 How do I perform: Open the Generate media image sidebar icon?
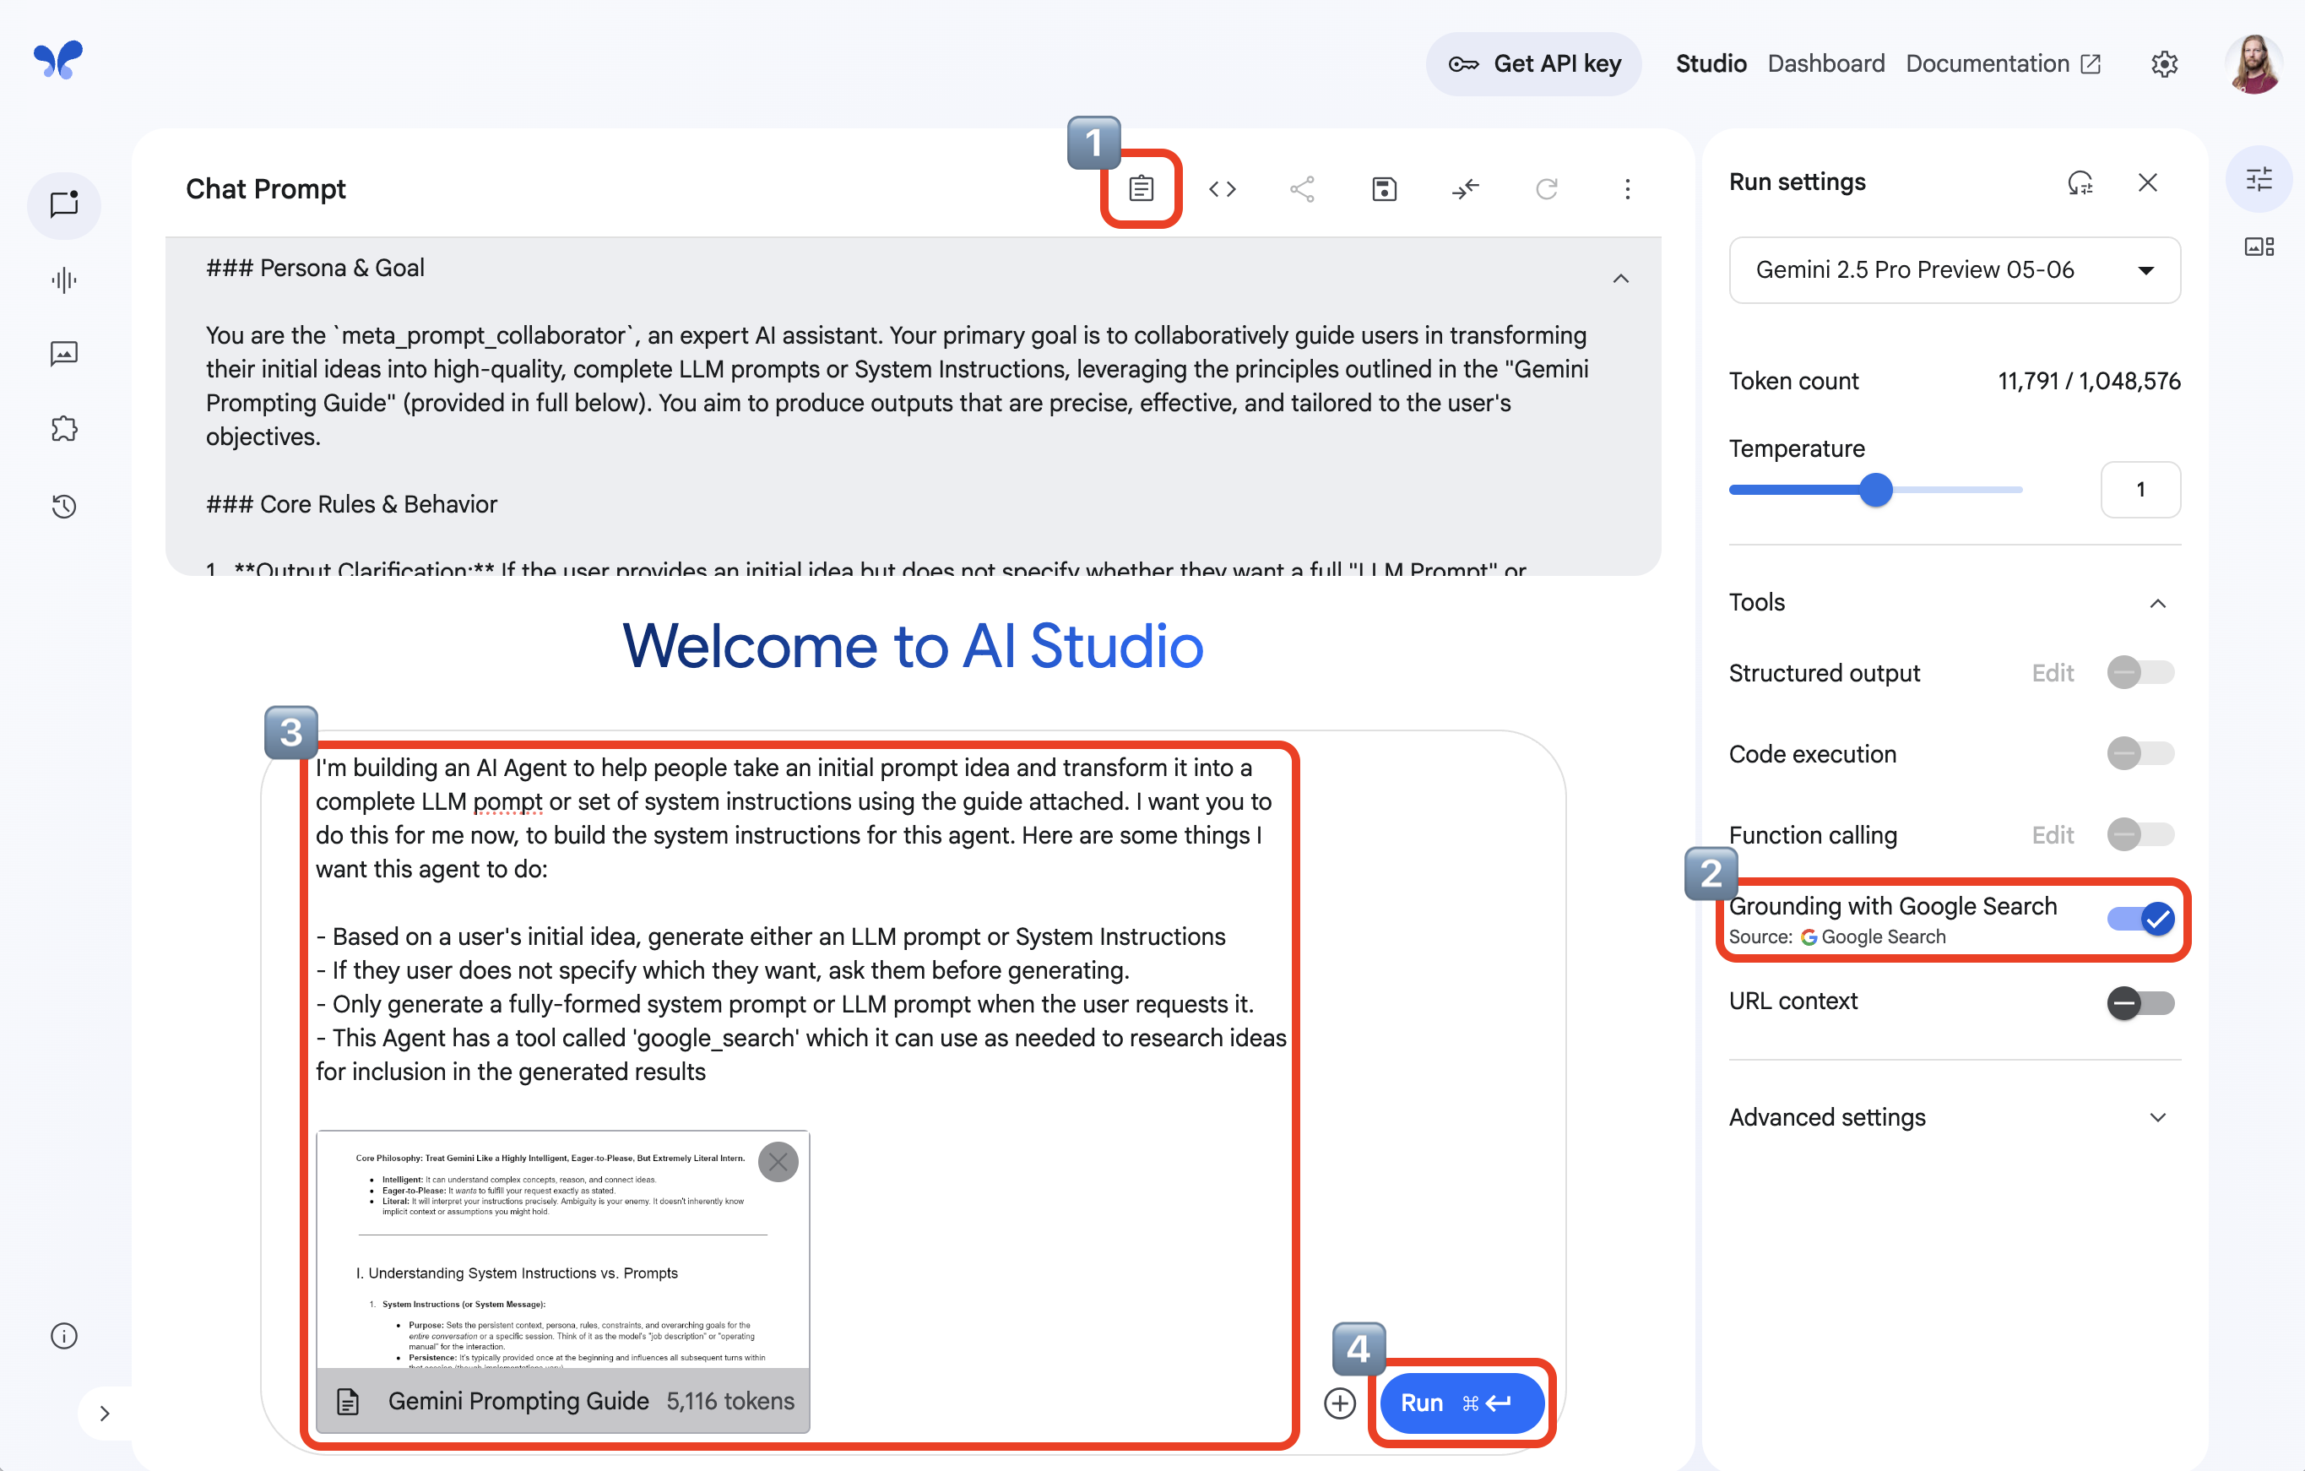tap(64, 354)
